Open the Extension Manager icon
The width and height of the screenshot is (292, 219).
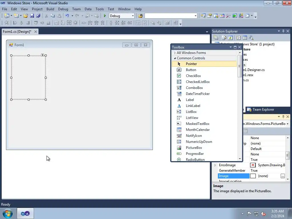tap(241, 16)
